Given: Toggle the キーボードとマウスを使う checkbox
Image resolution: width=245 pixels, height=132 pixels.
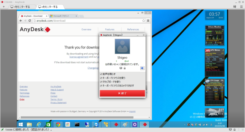Looking at the screenshot, I should (x=101, y=78).
